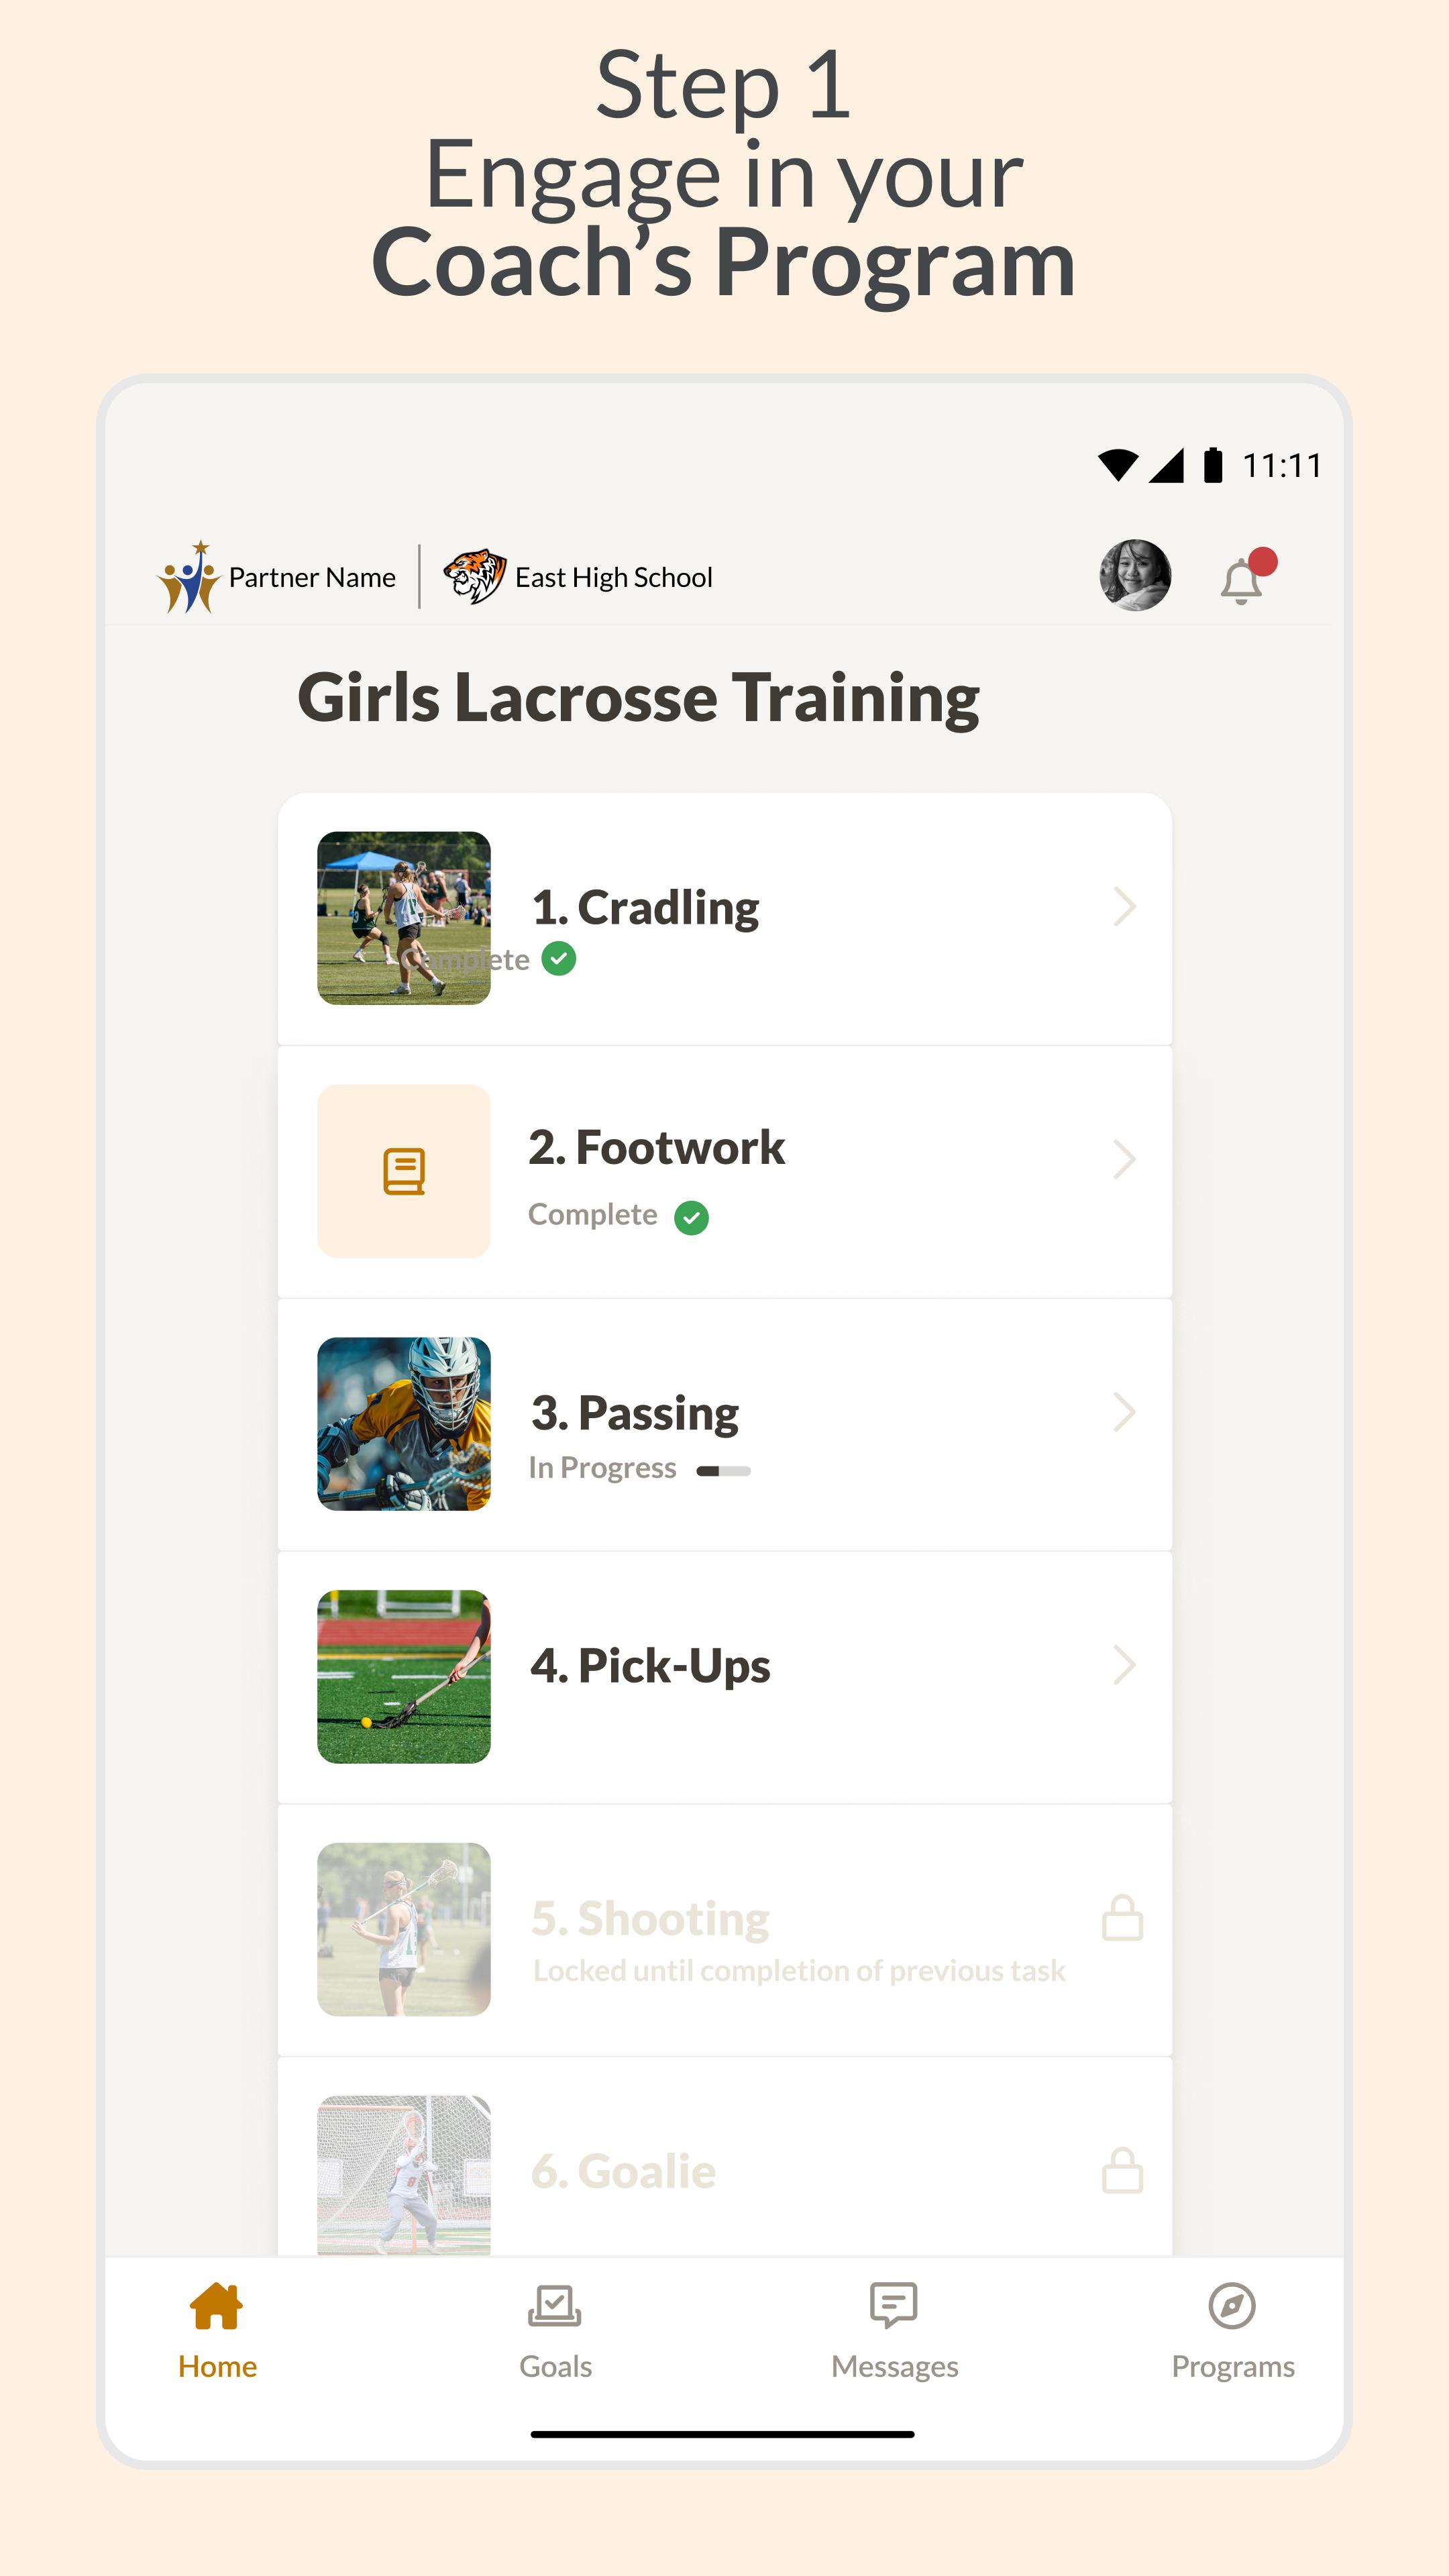This screenshot has height=2576, width=1449.
Task: Open the 2. Footwork lesson title
Action: point(656,1148)
